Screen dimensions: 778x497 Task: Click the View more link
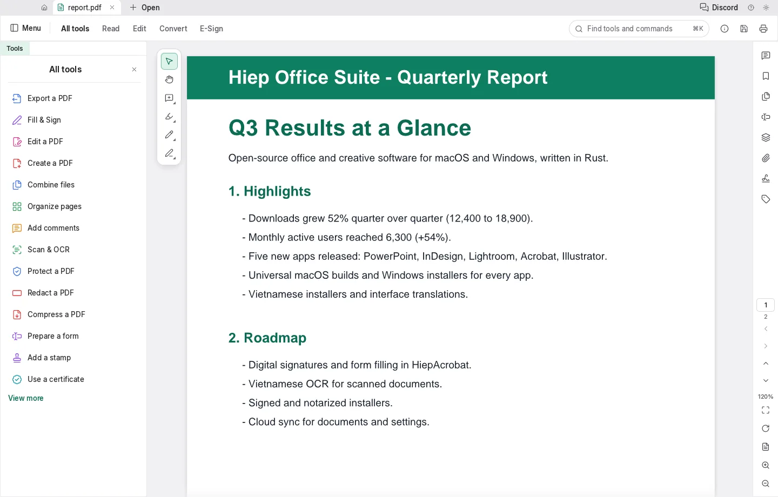click(x=26, y=398)
